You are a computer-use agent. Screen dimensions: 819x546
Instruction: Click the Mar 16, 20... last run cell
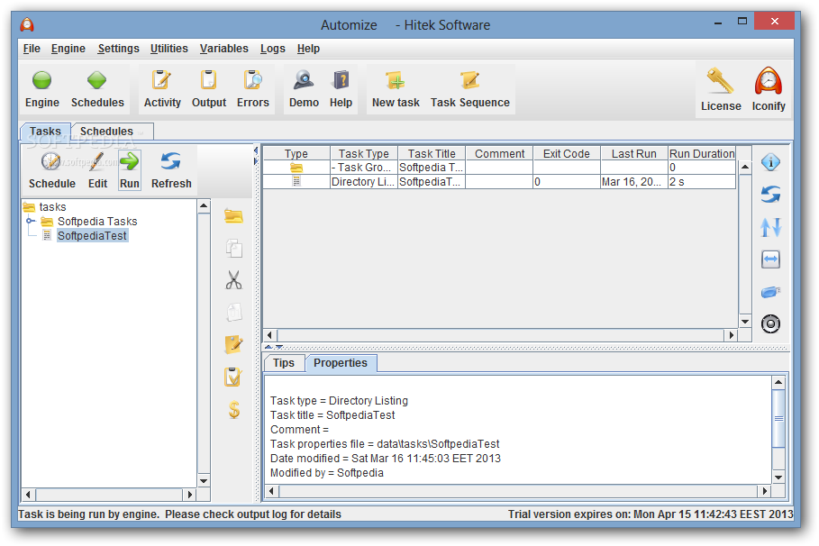pos(633,182)
